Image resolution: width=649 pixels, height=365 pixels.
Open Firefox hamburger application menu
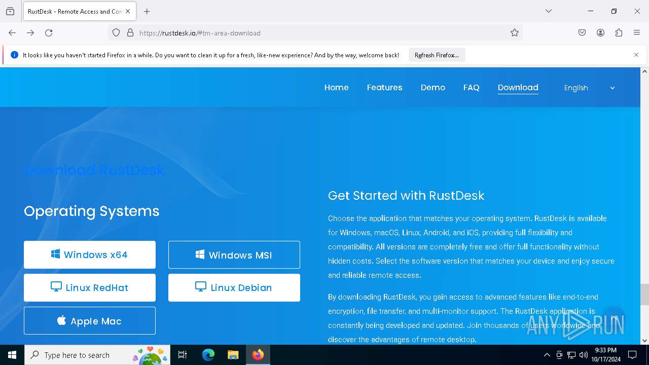637,33
